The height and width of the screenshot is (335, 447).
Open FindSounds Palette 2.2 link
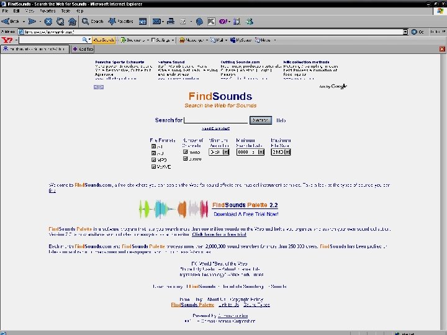245,205
